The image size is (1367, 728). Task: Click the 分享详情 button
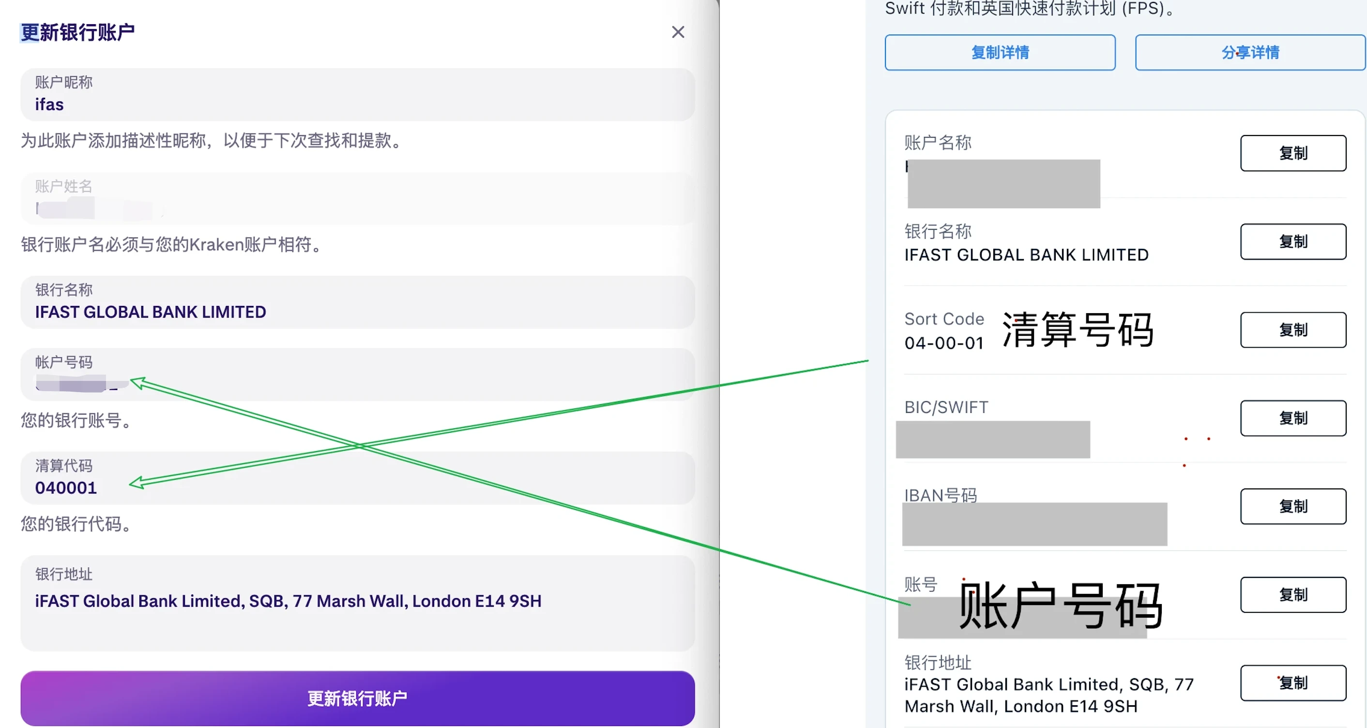[1250, 53]
